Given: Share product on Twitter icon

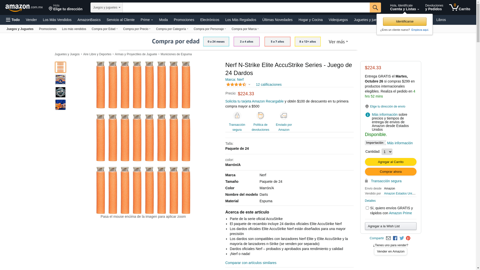Looking at the screenshot, I should [401, 238].
